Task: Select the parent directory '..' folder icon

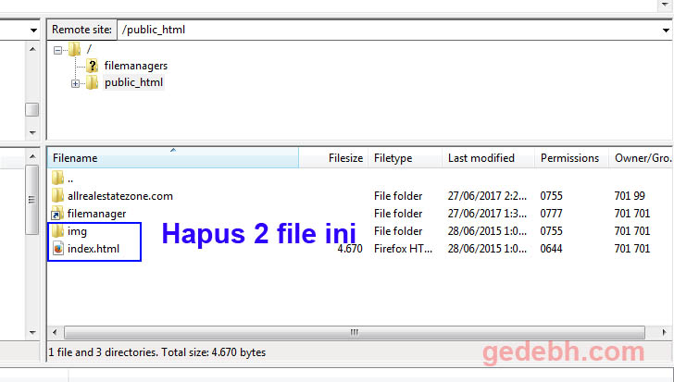Action: (57, 178)
